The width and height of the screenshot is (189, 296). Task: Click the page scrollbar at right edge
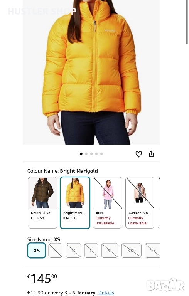[187, 22]
